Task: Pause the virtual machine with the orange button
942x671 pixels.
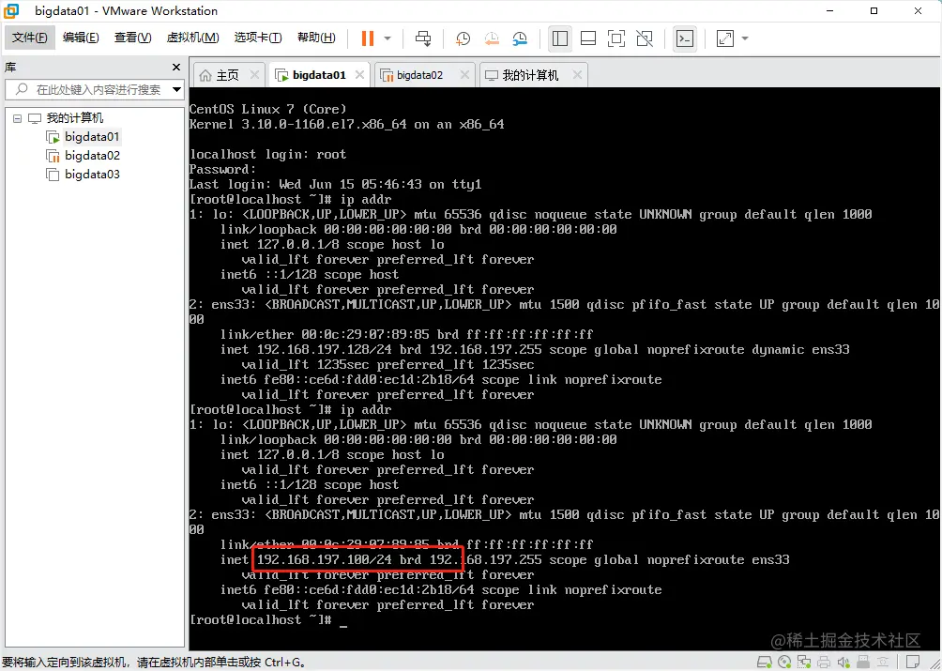Action: click(368, 38)
